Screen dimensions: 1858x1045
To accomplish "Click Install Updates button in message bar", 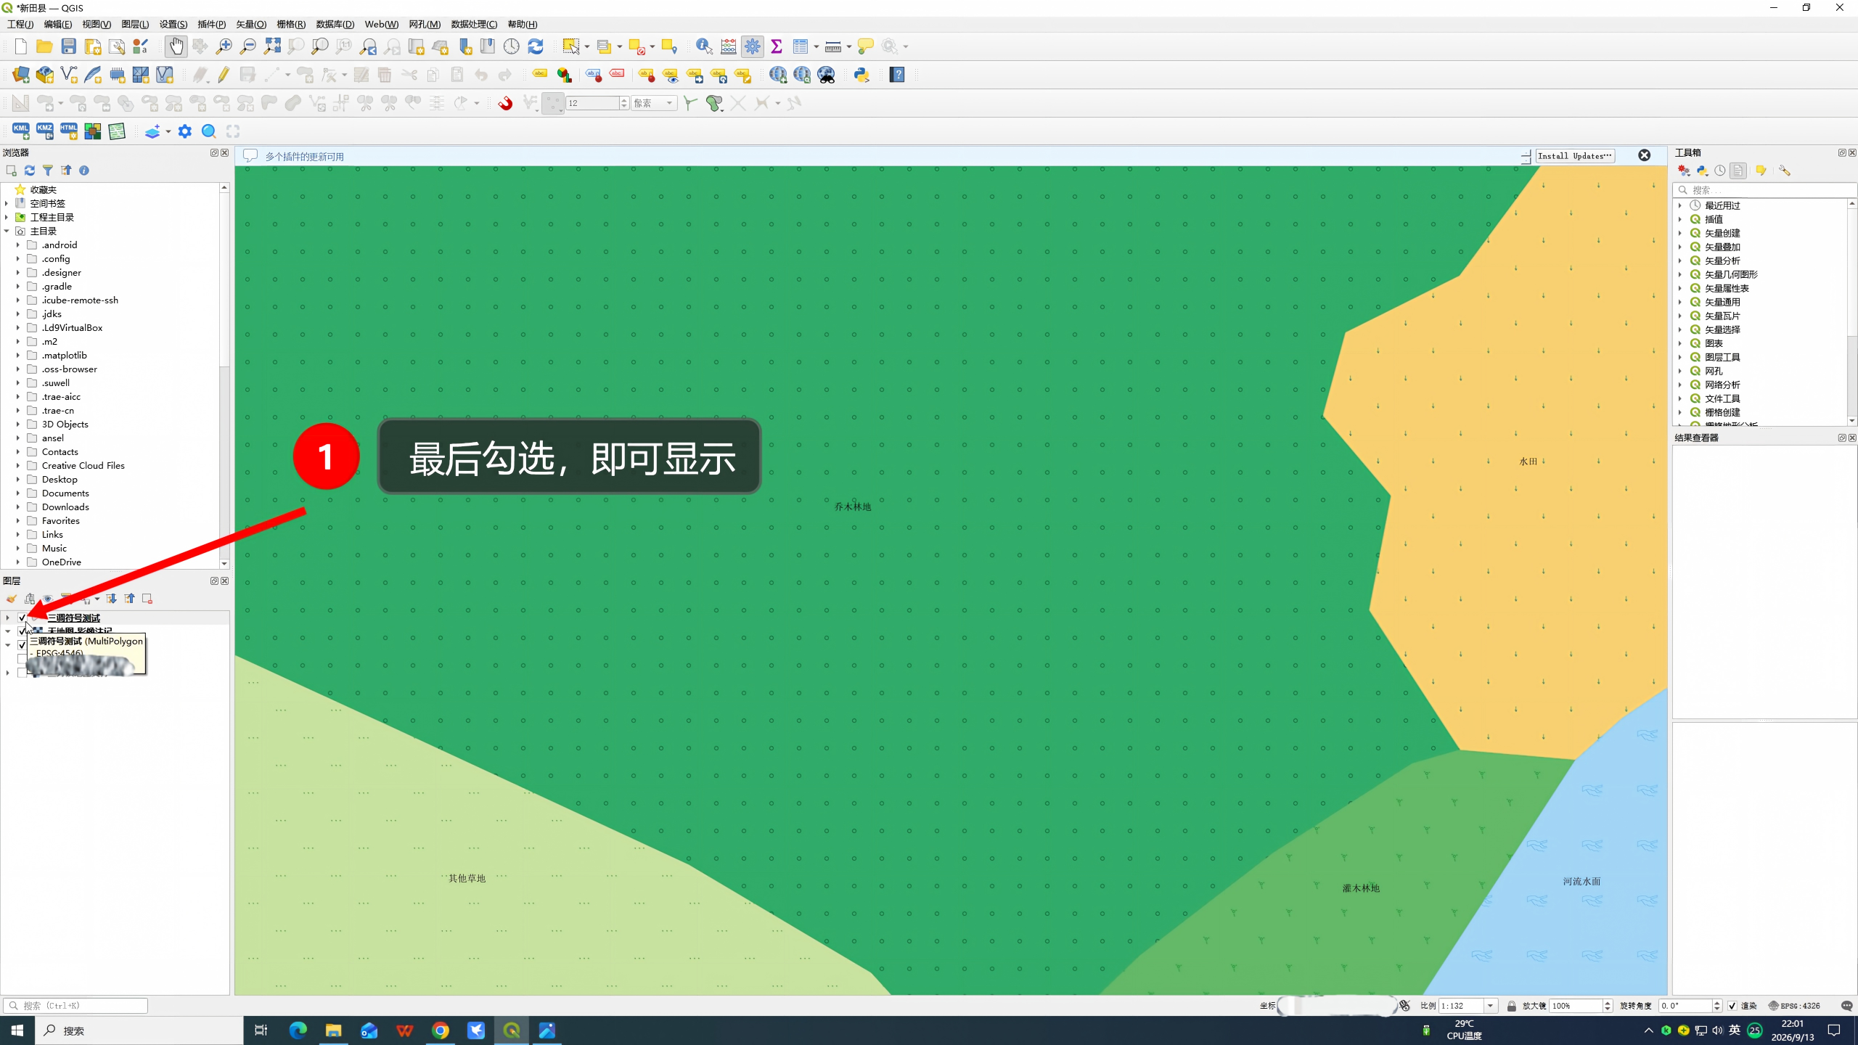I will pos(1575,156).
